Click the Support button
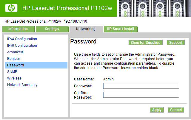Screen dimensions: 191x120 pos(176,43)
